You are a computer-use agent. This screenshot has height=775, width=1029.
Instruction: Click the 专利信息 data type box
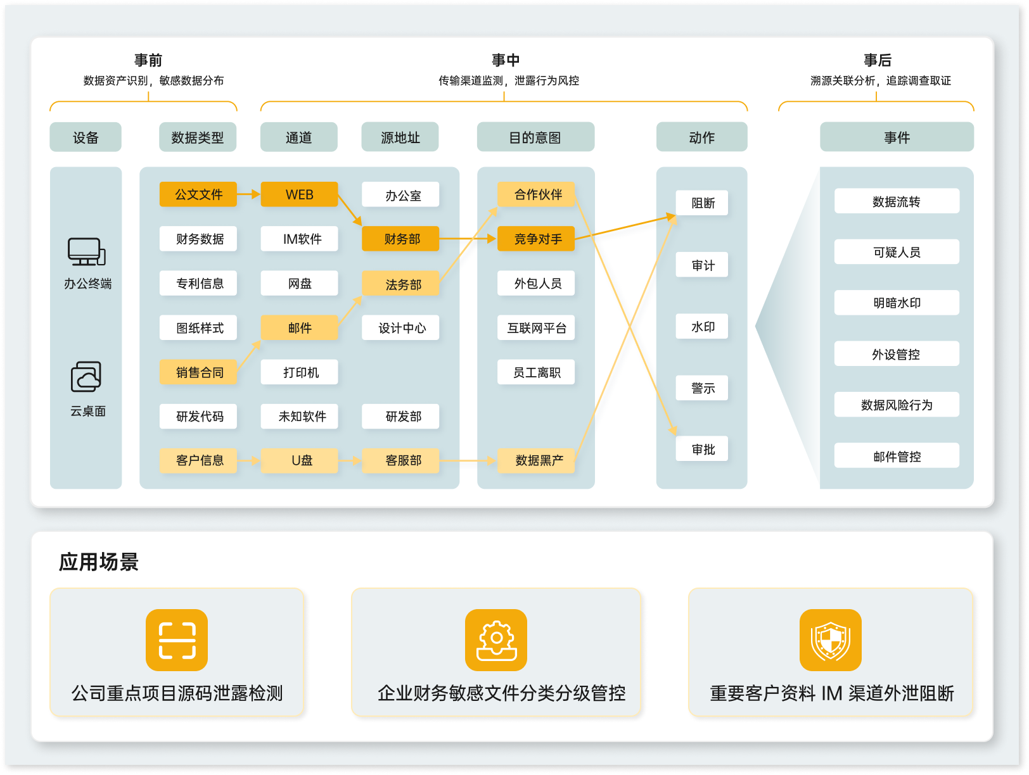click(198, 283)
